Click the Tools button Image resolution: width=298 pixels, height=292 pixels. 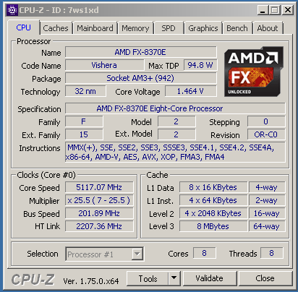pyautogui.click(x=148, y=278)
